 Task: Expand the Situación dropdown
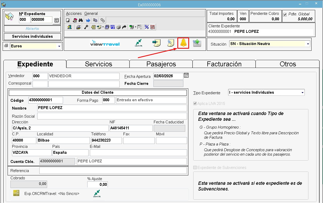pos(308,44)
